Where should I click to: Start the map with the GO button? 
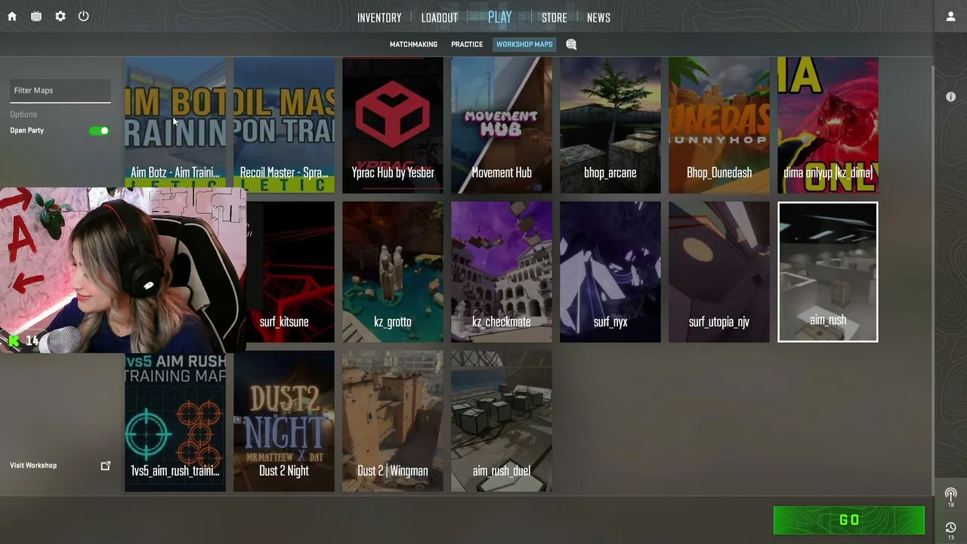[x=849, y=520]
